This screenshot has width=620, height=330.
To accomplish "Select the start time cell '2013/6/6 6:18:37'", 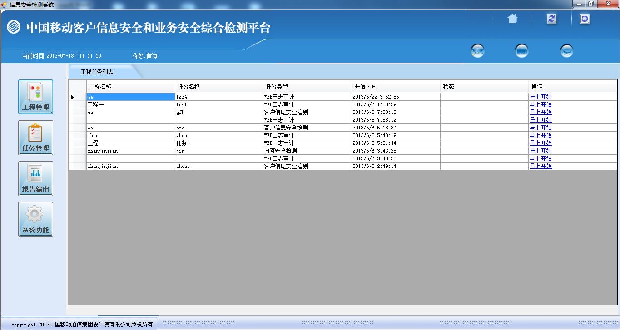I will [396, 128].
